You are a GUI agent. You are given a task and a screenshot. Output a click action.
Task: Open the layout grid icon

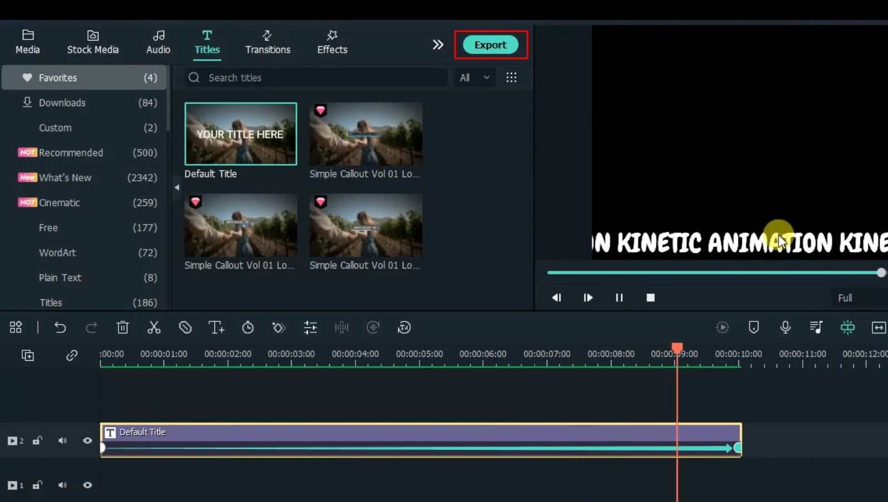pyautogui.click(x=16, y=327)
